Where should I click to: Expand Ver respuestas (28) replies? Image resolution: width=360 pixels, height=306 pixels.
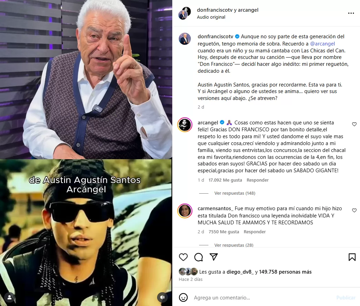point(234,245)
